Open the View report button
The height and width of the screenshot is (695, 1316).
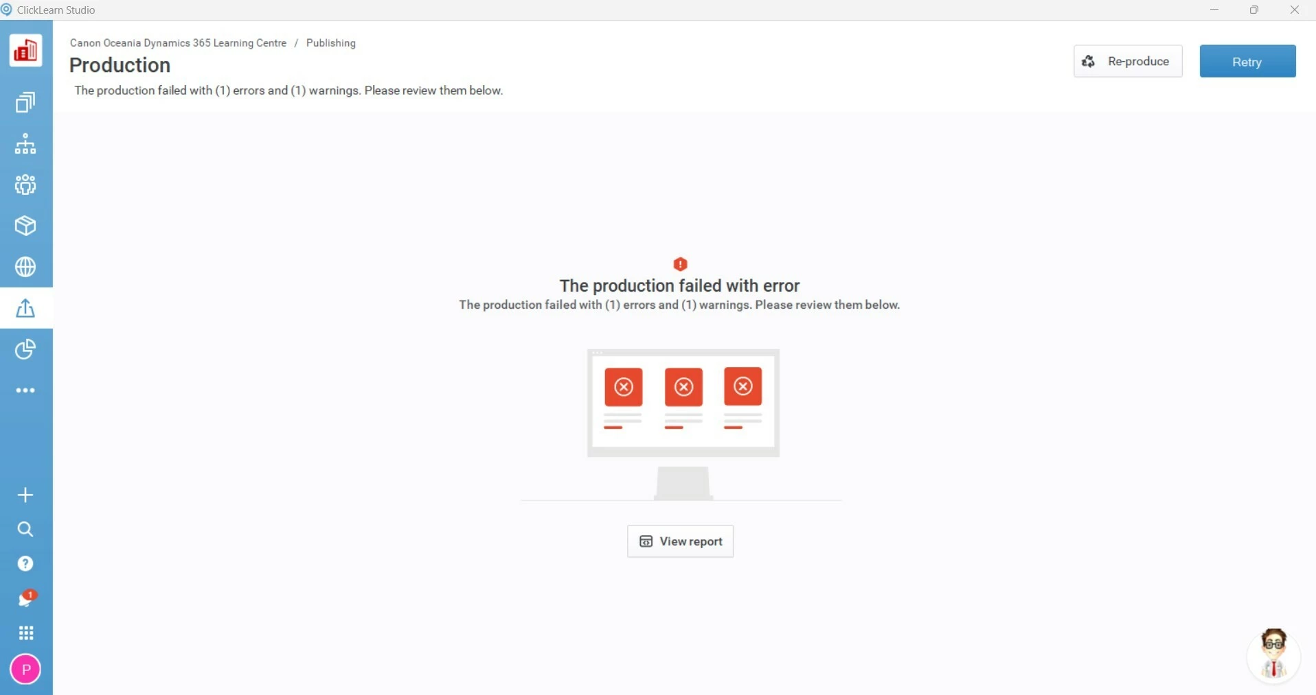680,541
